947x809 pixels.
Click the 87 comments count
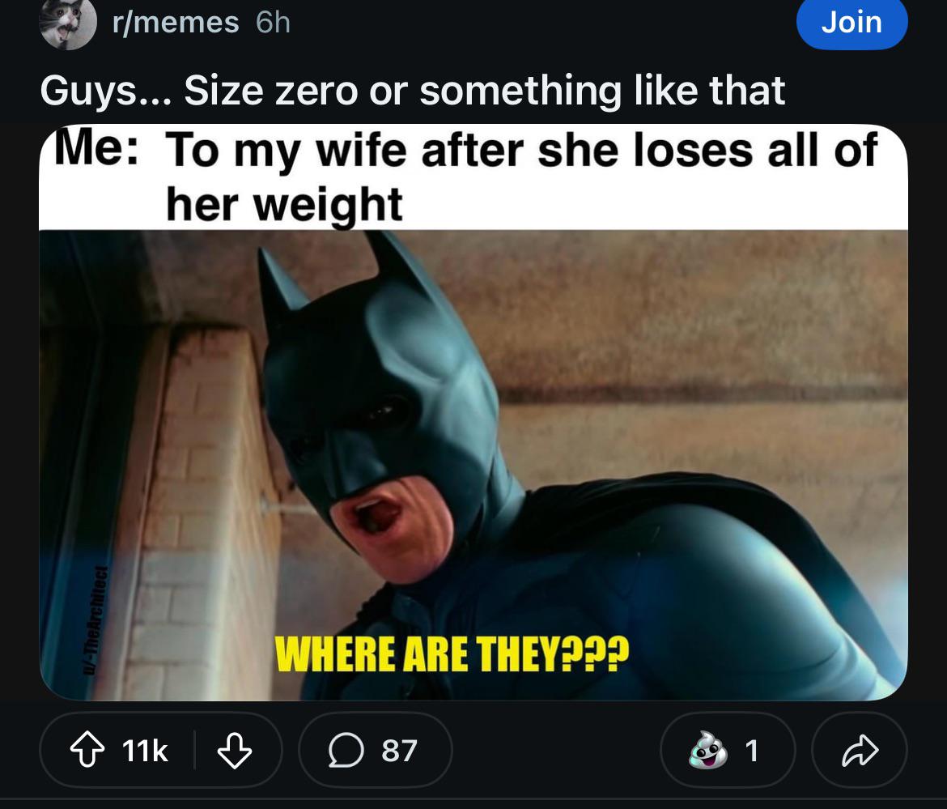click(x=399, y=751)
